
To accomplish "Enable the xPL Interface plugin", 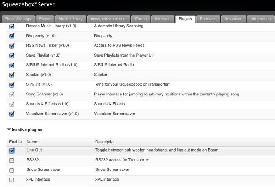I will point(12,180).
